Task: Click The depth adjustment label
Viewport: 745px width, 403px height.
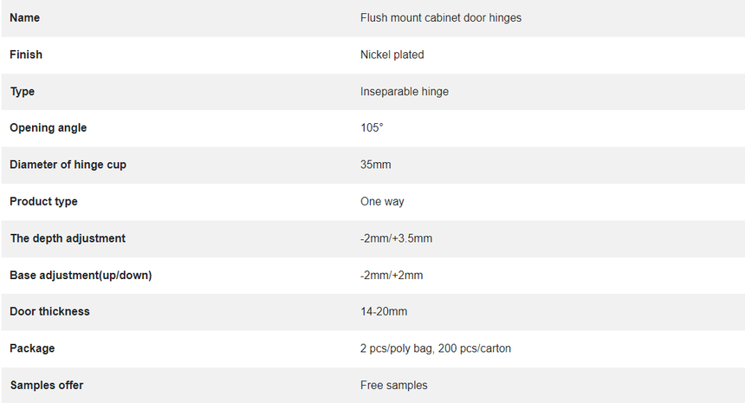Action: (68, 238)
